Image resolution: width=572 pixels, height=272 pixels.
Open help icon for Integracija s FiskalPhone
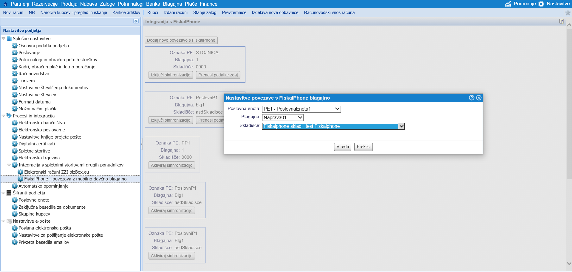tap(562, 21)
